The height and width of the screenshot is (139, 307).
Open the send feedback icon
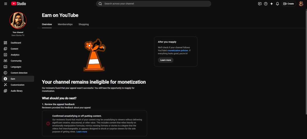(260, 4)
